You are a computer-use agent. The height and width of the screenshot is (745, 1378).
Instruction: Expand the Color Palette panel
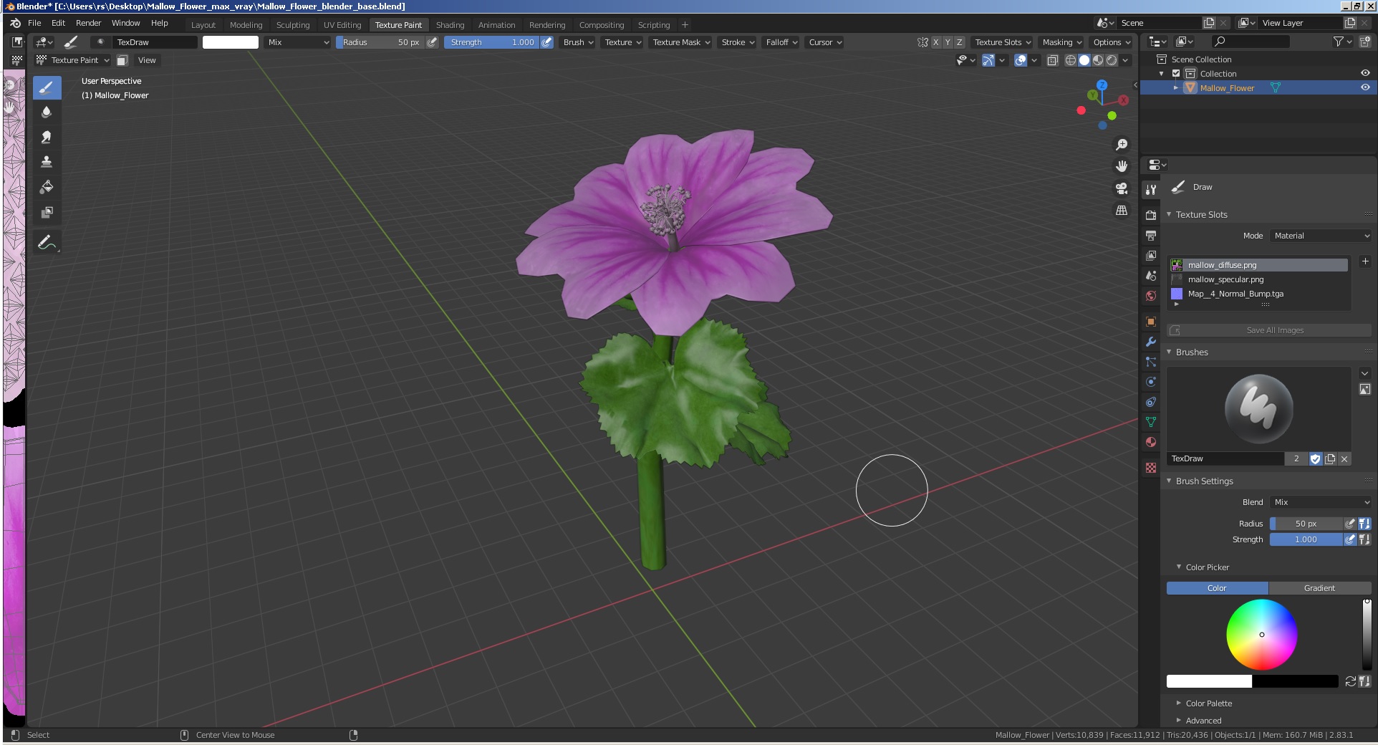click(x=1209, y=703)
